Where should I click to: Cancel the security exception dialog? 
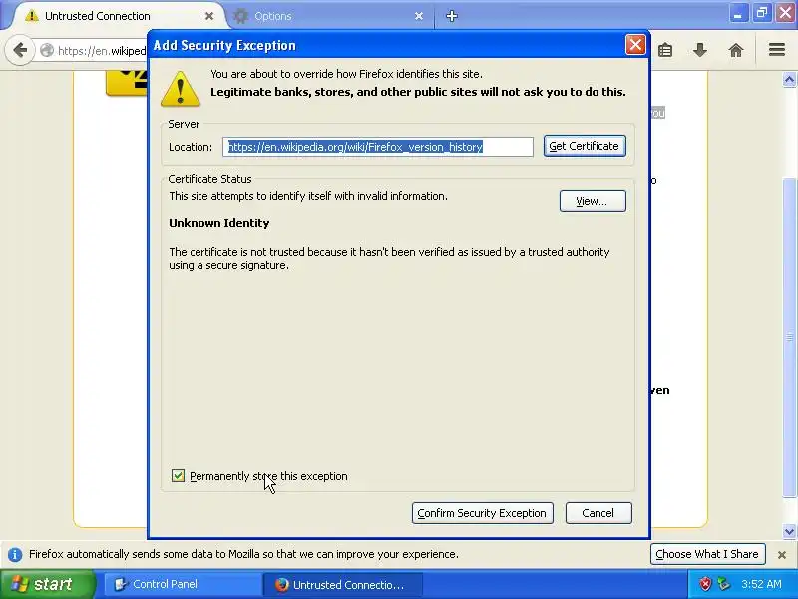598,513
